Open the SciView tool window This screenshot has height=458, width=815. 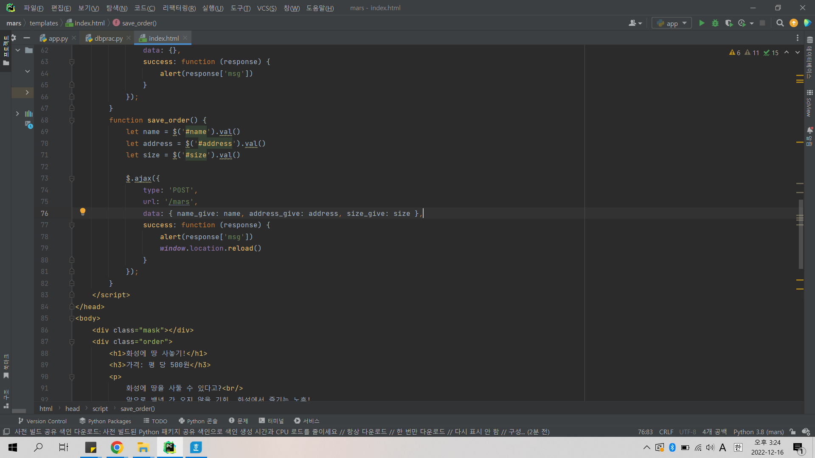[x=809, y=103]
